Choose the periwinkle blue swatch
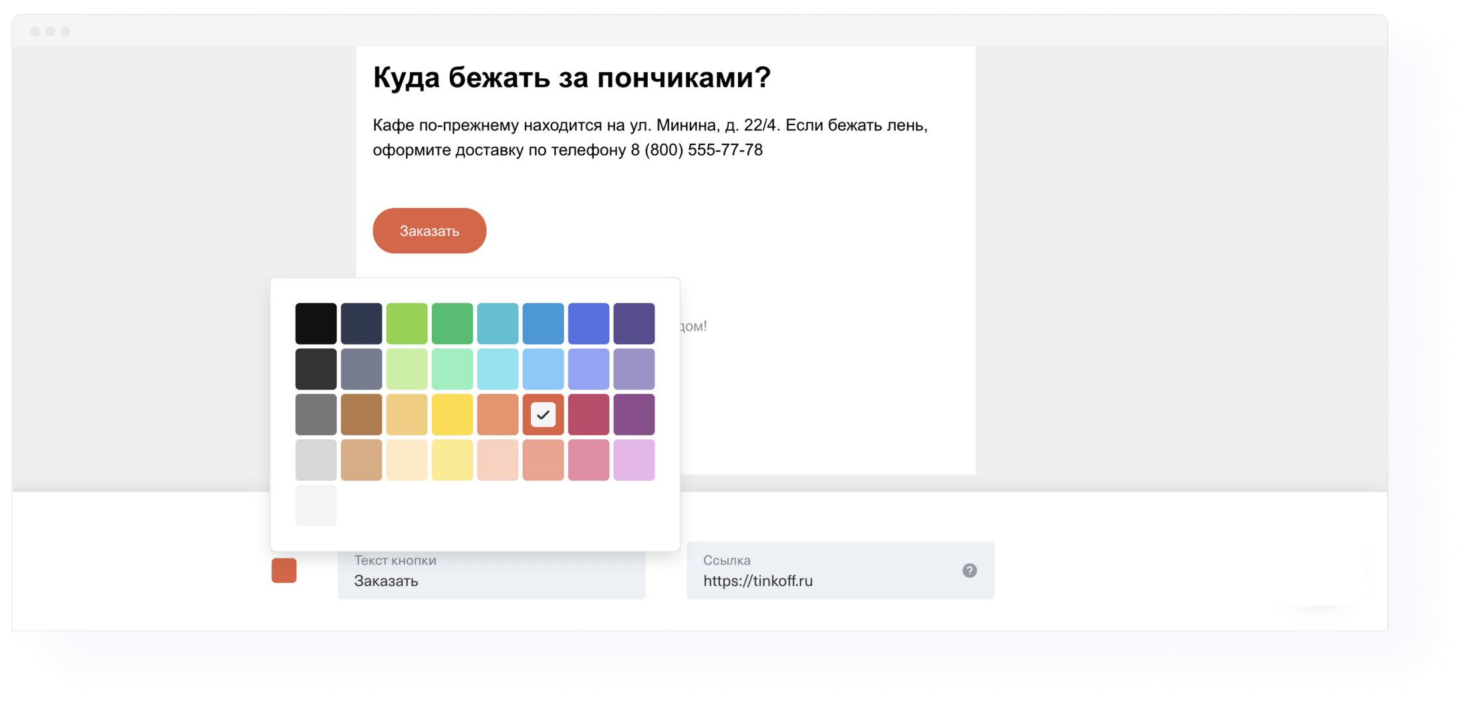This screenshot has height=706, width=1476. coord(589,369)
